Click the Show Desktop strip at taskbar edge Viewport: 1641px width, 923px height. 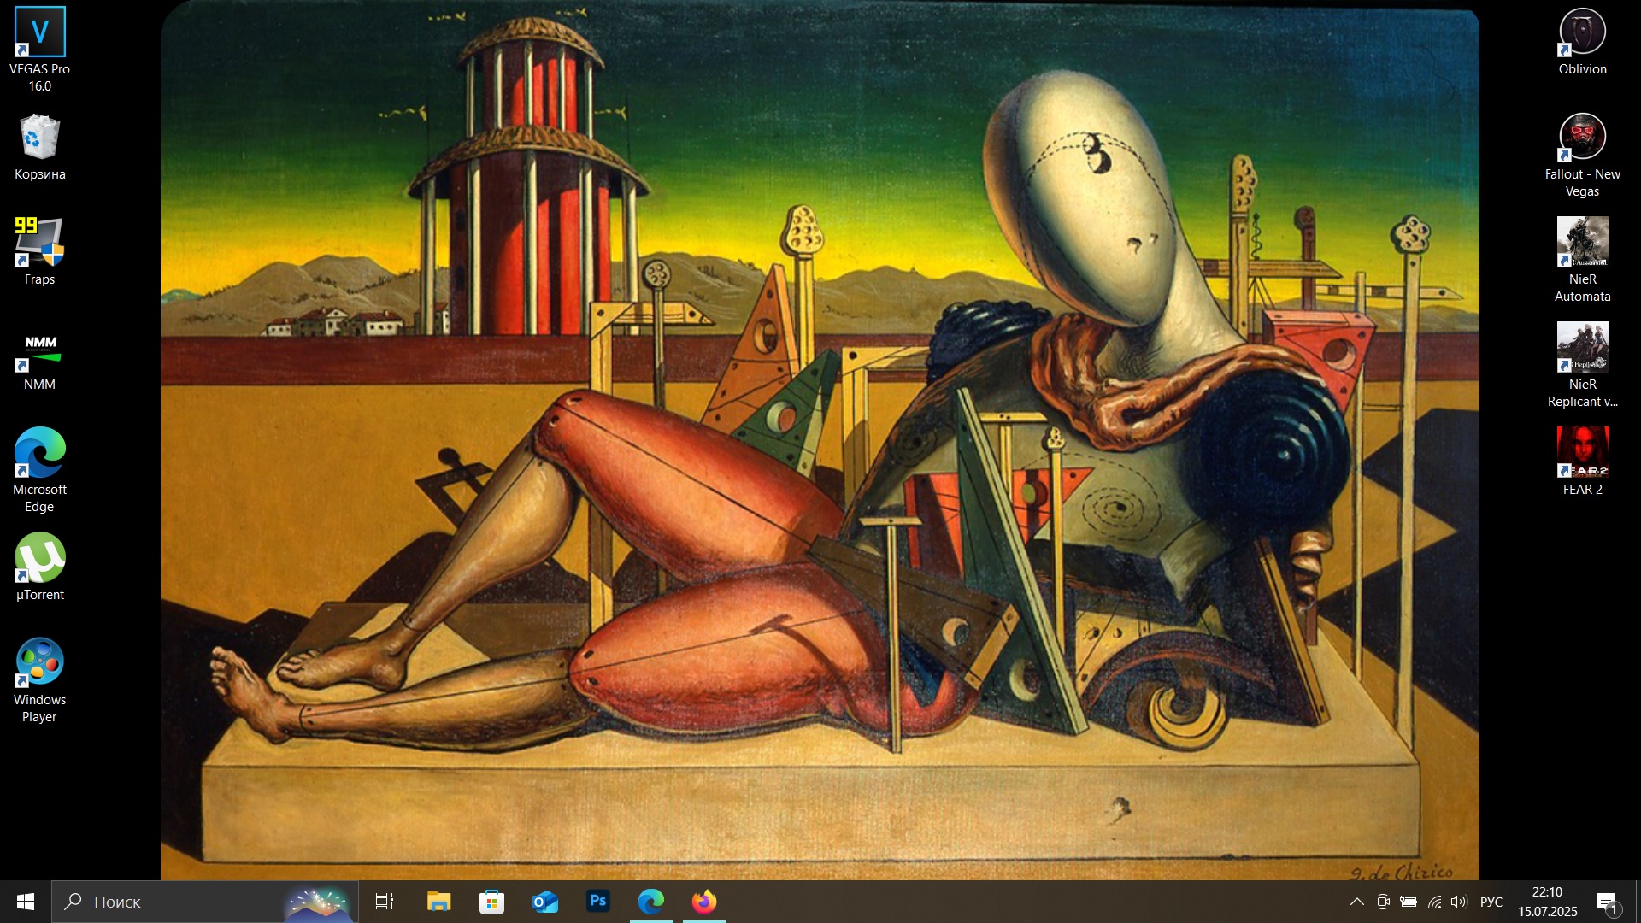1637,902
